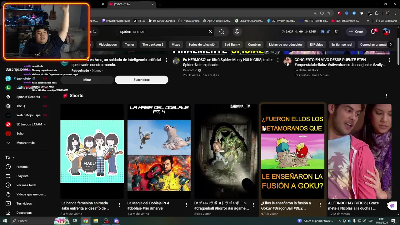400x225 pixels.
Task: Select the Mixes filter chip
Action: [176, 44]
